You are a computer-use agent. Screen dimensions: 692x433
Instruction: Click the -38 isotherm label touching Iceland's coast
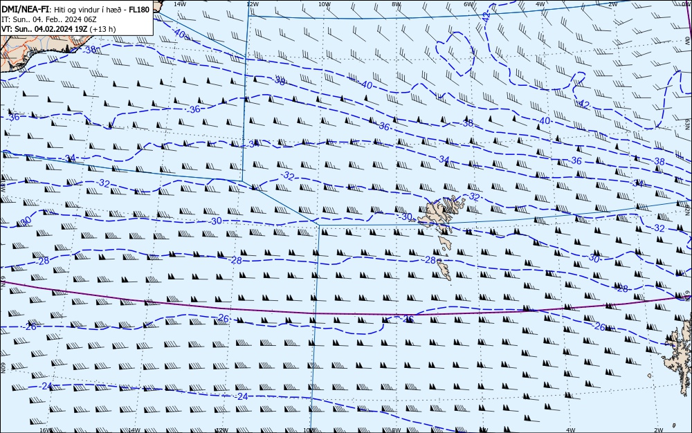91,50
